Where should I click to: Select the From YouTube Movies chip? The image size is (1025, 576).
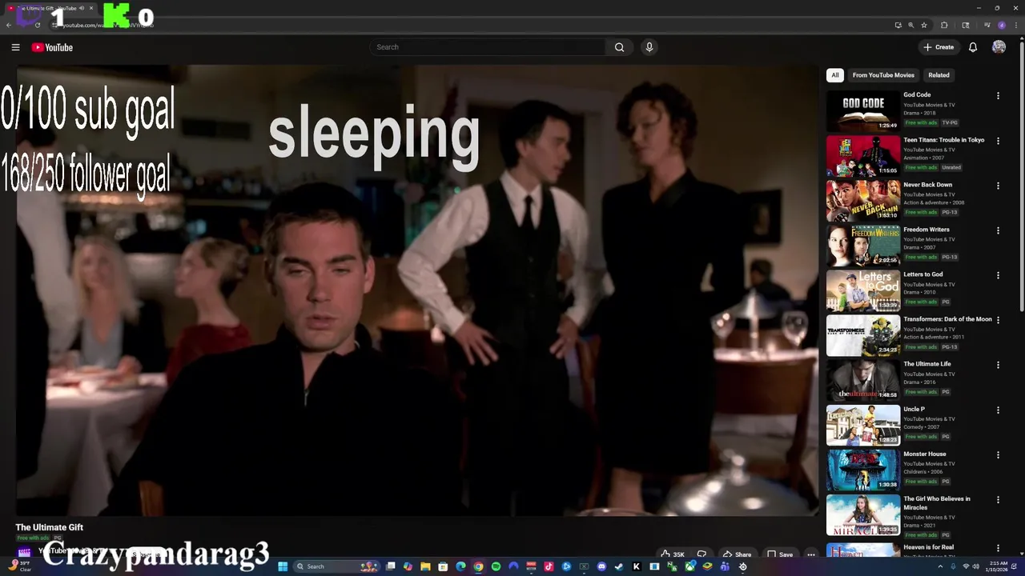click(x=883, y=75)
